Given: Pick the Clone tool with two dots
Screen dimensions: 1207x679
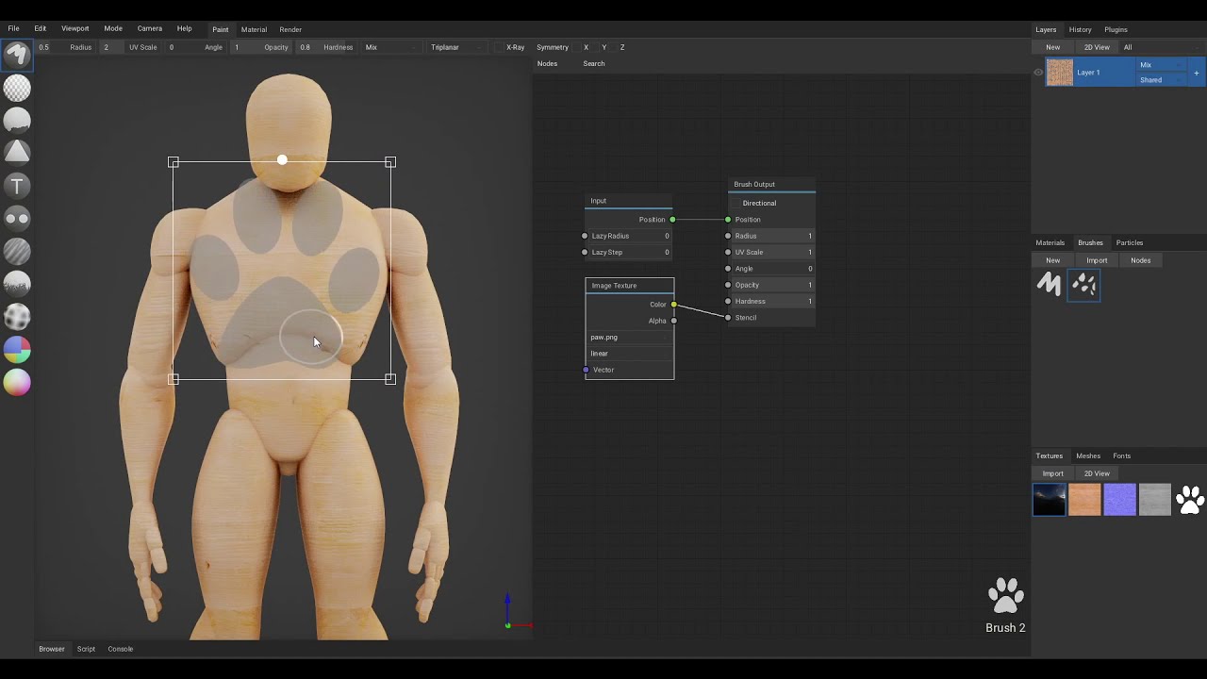Looking at the screenshot, I should (x=17, y=218).
